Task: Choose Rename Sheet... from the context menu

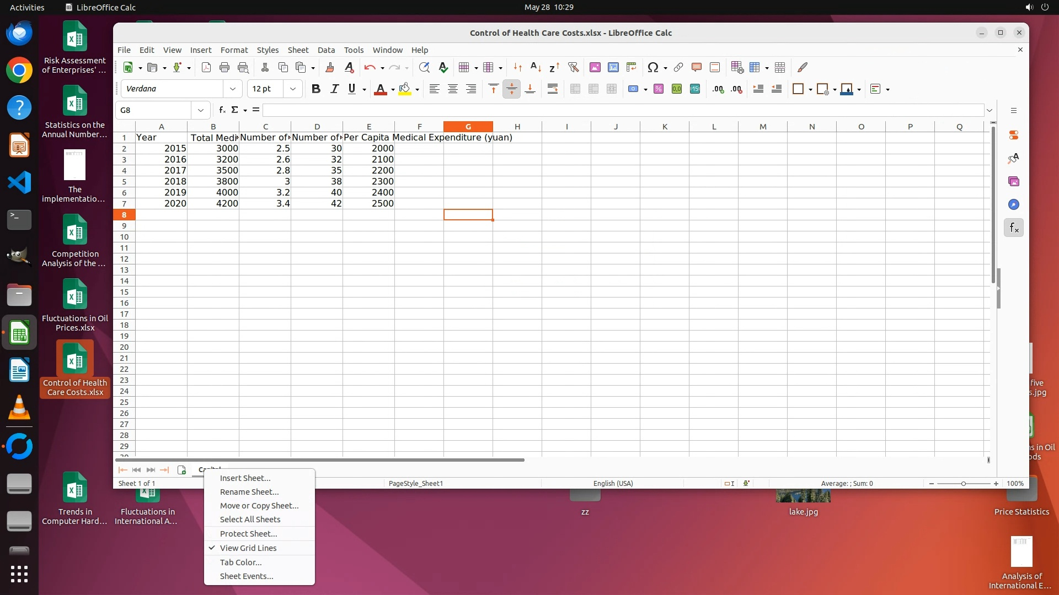Action: pyautogui.click(x=249, y=492)
